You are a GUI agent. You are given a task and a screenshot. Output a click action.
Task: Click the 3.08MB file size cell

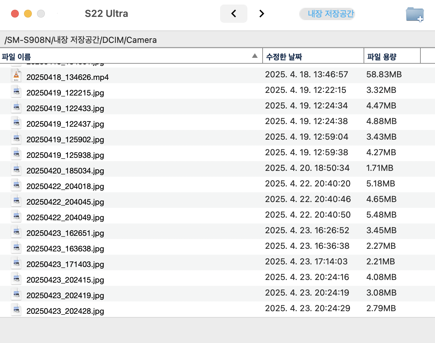pyautogui.click(x=381, y=293)
